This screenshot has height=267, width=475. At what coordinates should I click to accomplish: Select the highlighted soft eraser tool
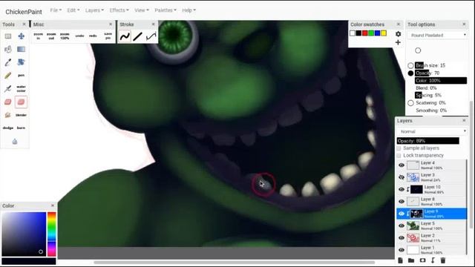(22, 102)
